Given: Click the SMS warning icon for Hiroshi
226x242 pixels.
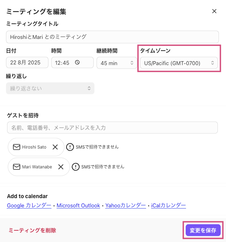Looking at the screenshot, I should pos(70,147).
